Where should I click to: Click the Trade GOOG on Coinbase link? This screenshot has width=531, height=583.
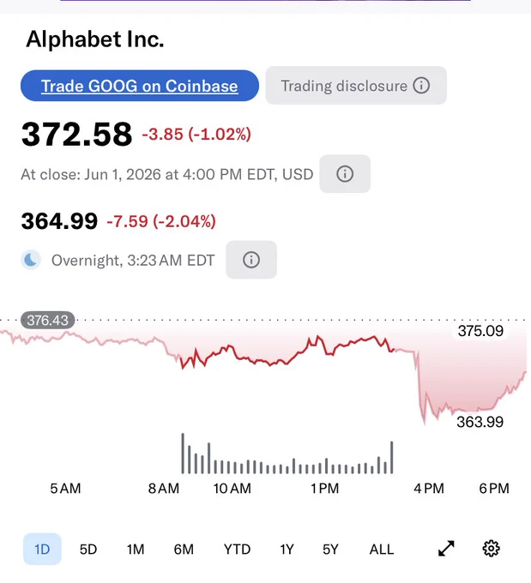click(140, 86)
